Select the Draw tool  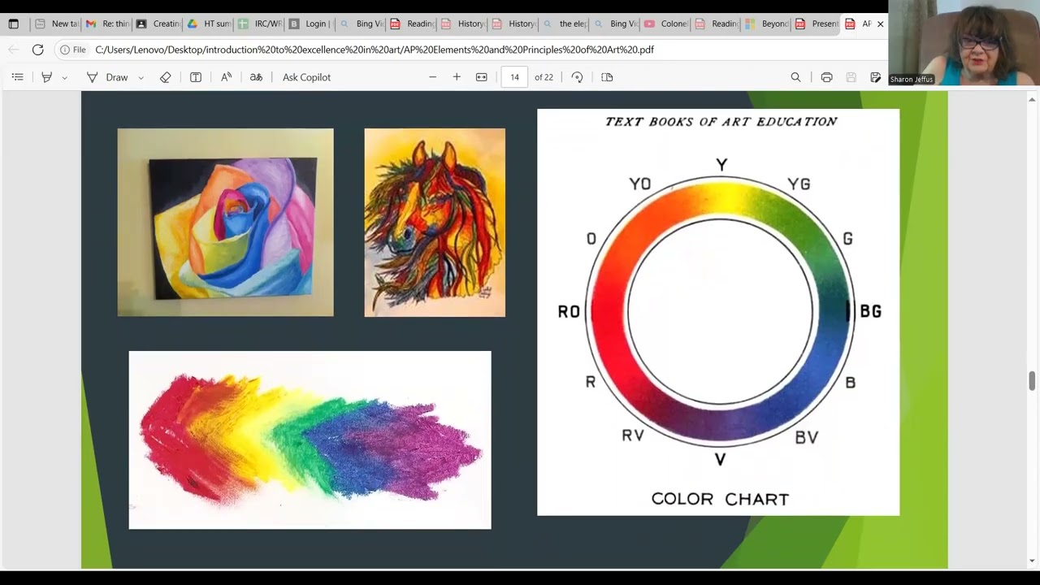point(107,77)
